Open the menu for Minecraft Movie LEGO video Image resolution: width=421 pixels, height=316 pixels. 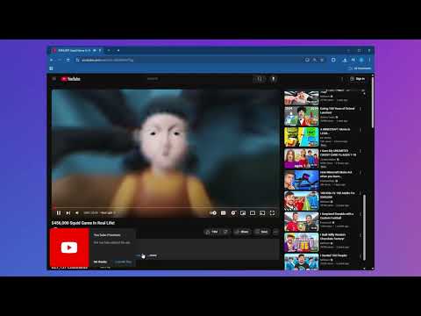(x=360, y=130)
